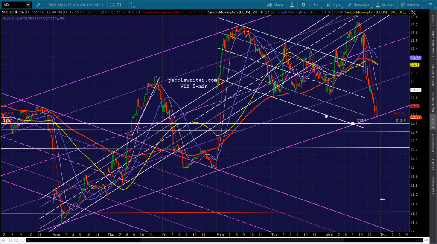The image size is (437, 244).
Task: Click the yellow 13.2 price bubble
Action: coord(414,64)
